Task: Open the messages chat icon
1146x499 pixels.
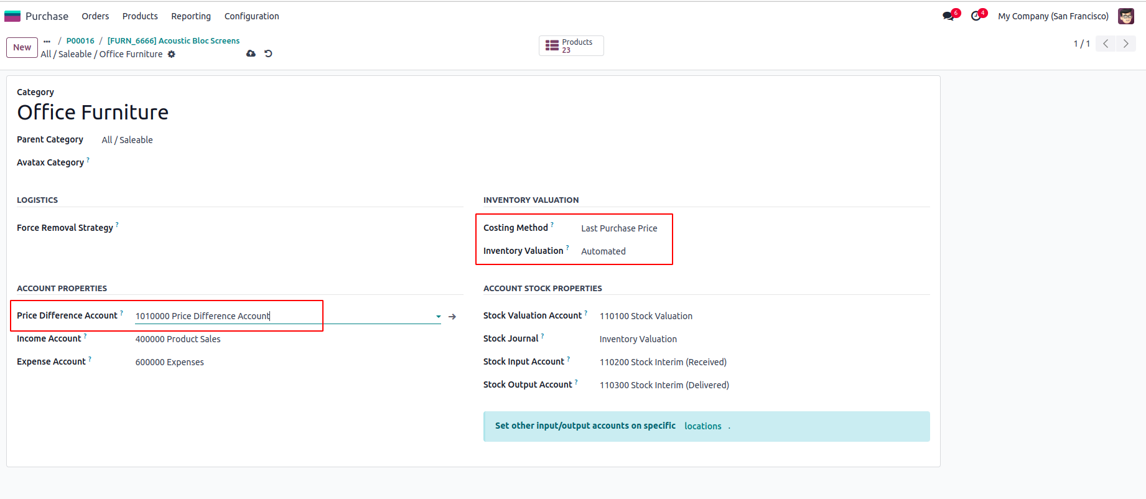Action: point(948,16)
